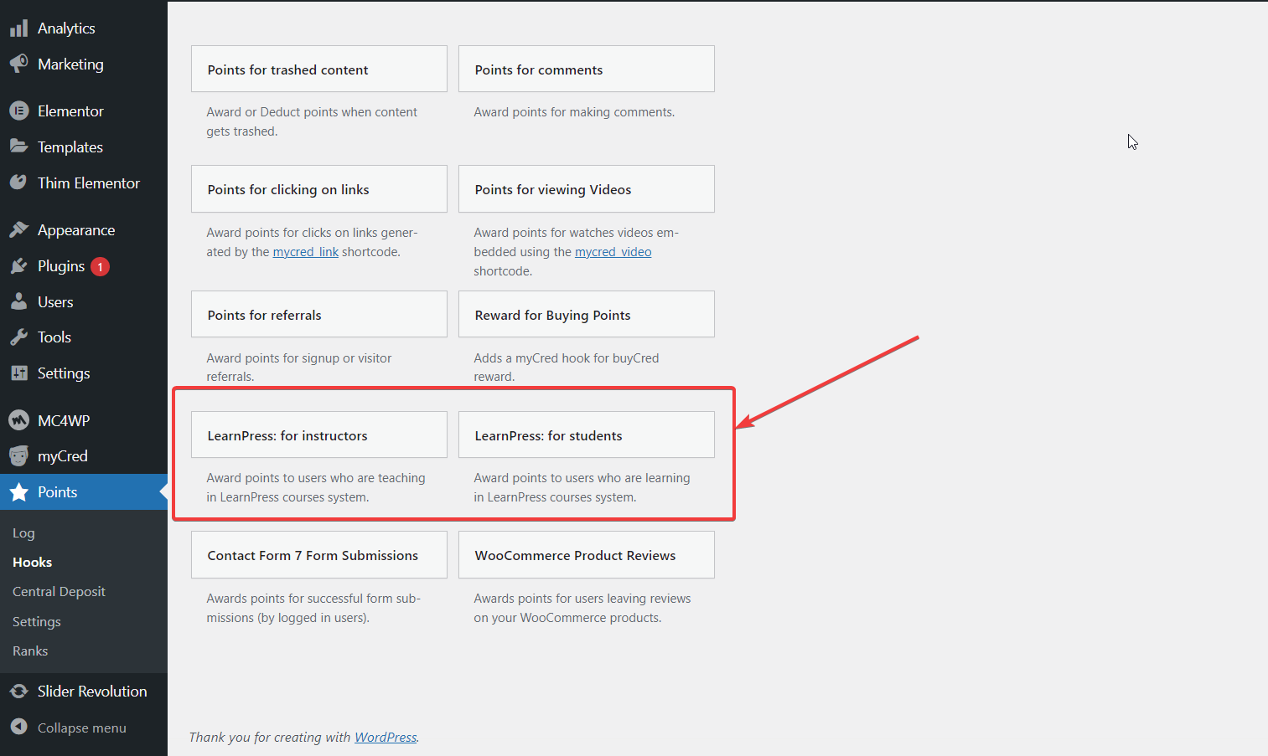This screenshot has height=756, width=1268.
Task: Click the myCred mascot icon
Action: (18, 456)
